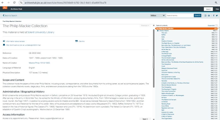The image size is (220, 120).
Task: Click the address bar URL
Action: [65, 3]
